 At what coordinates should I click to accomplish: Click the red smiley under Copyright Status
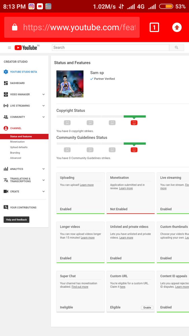[134, 123]
